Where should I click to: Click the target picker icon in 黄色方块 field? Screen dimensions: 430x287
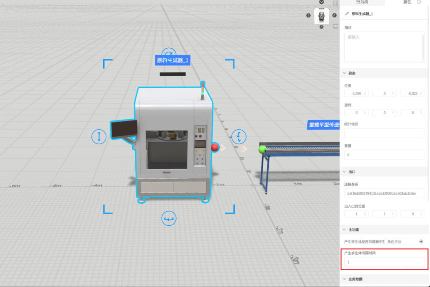click(421, 242)
